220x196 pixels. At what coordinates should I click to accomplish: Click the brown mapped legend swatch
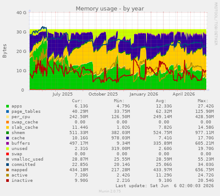click(8, 170)
